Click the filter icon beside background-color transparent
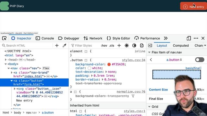This screenshot has height=116, width=207. (133, 96)
